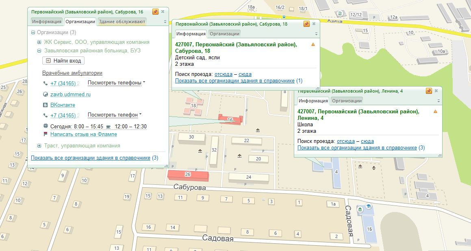The image size is (471, 251).
Task: Select red building 26 on the map
Action: click(188, 175)
